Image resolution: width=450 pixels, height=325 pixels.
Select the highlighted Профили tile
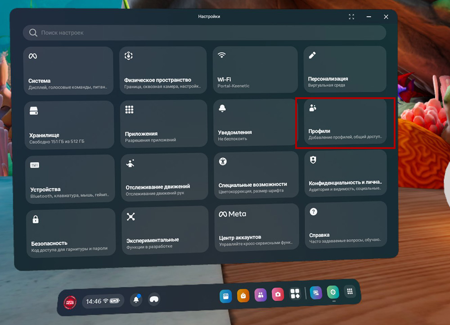tap(345, 122)
